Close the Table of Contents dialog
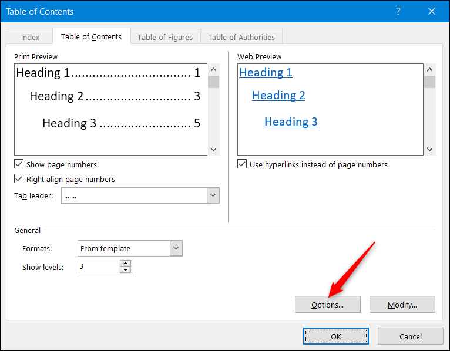 tap(433, 12)
